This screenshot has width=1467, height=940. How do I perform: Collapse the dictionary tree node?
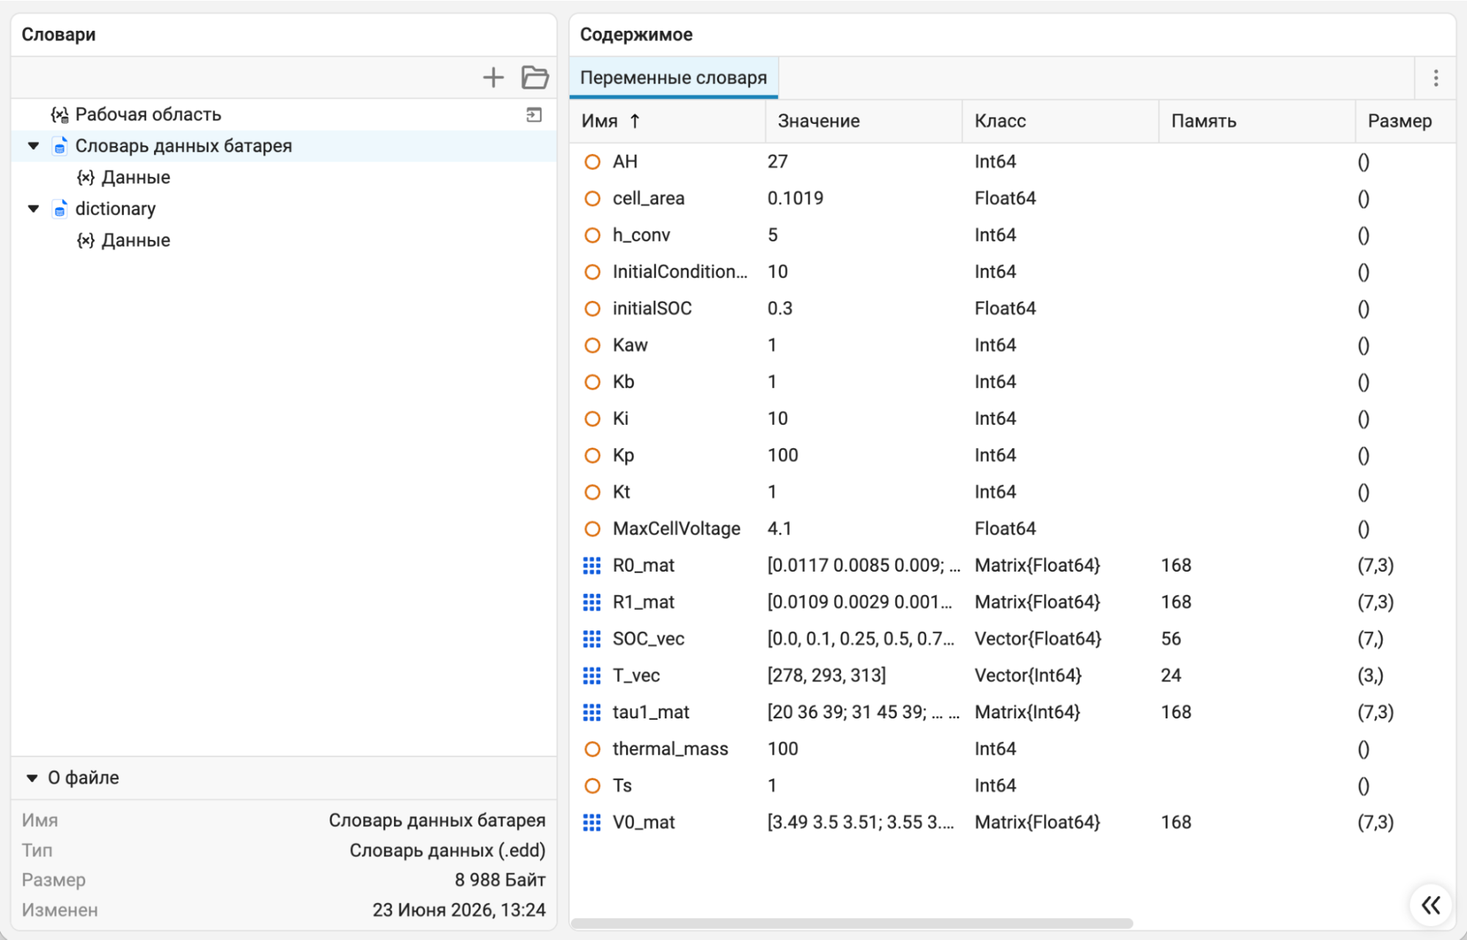click(34, 209)
